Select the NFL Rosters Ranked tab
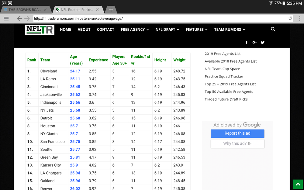304x190 pixels. [x=77, y=10]
